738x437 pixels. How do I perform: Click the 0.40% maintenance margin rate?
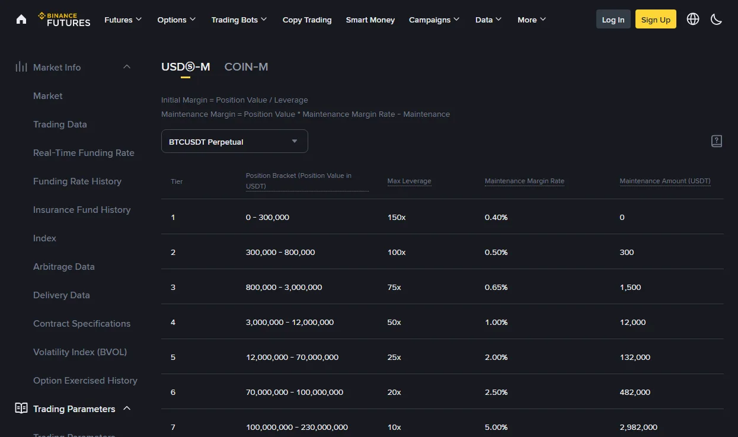496,217
